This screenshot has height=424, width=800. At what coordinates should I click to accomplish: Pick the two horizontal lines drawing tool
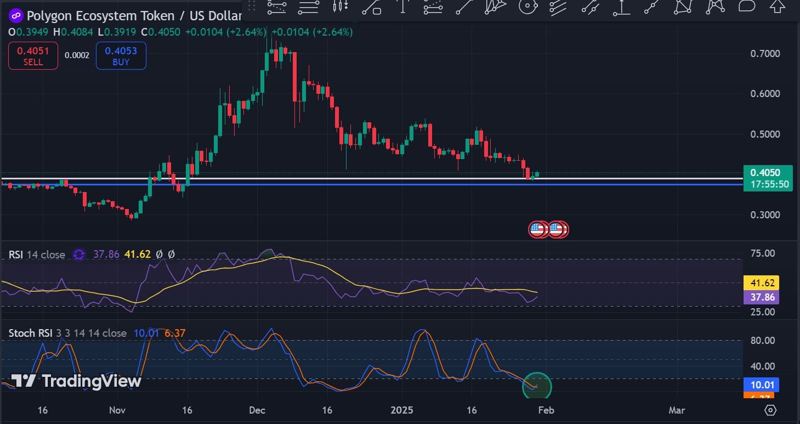coord(309,7)
